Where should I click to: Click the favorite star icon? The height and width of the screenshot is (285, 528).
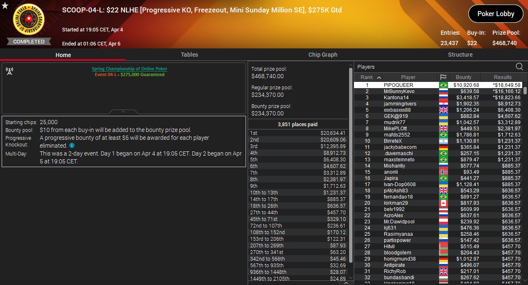(5, 5)
